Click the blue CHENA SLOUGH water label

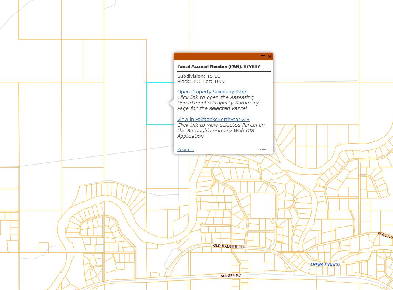click(325, 265)
